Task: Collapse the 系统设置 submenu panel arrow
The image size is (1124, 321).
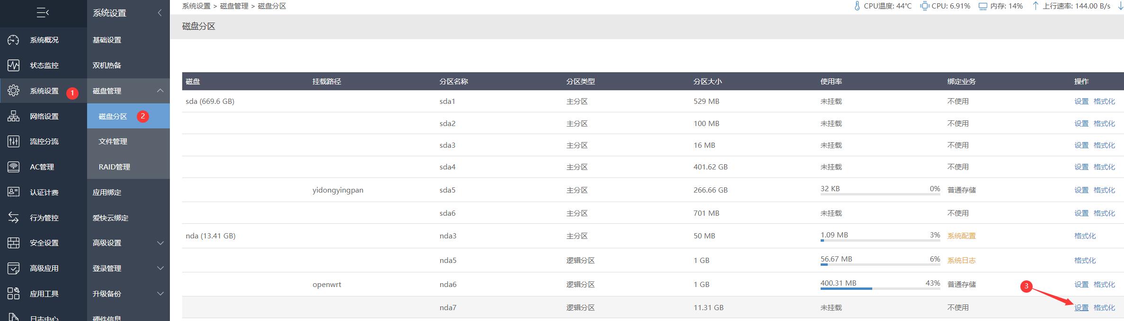Action: [159, 13]
